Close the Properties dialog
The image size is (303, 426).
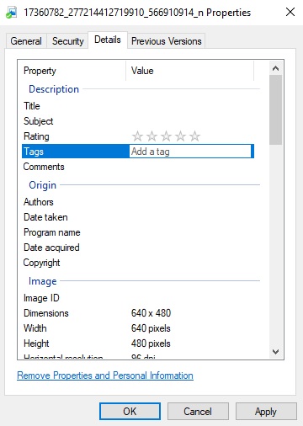290,12
